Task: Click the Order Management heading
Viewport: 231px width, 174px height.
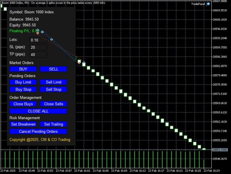Action: [x=26, y=98]
